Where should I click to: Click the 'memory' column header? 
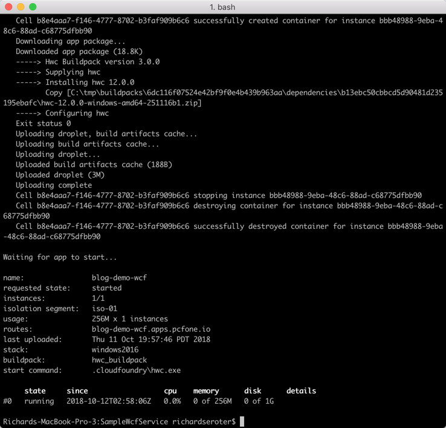click(x=206, y=390)
